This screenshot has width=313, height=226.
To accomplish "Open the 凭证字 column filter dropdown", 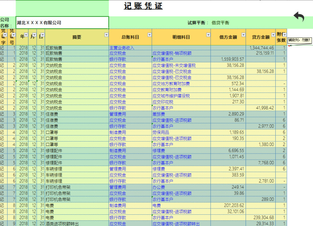I will pyautogui.click(x=5, y=35).
